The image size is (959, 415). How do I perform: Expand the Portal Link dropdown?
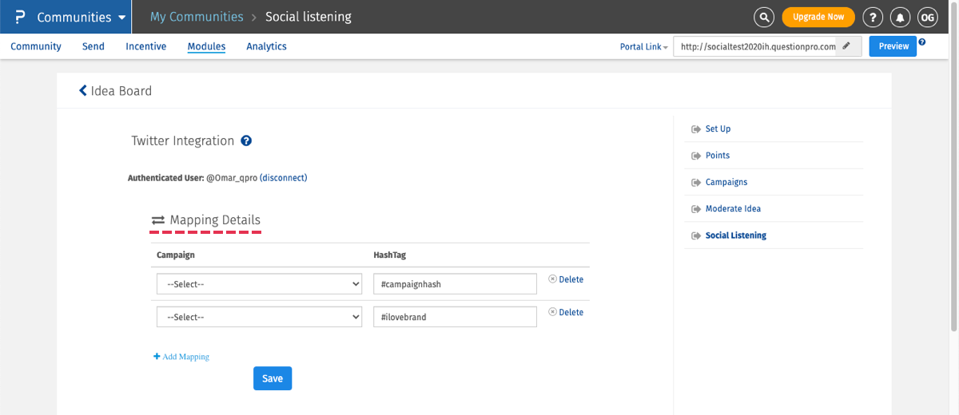[x=643, y=47]
